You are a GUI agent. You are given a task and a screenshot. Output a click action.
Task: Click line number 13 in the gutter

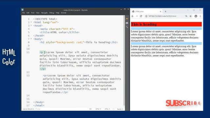click(28, 76)
